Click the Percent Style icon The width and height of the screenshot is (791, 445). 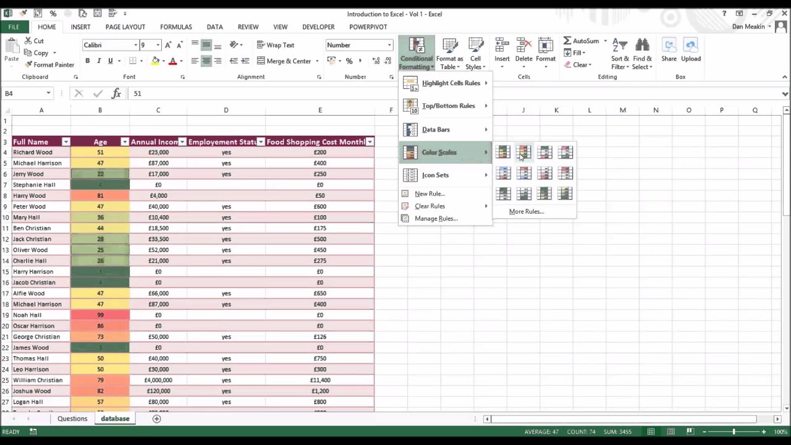pos(349,61)
